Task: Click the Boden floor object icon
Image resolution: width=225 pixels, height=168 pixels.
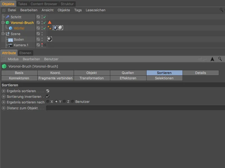Action: (x=10, y=39)
